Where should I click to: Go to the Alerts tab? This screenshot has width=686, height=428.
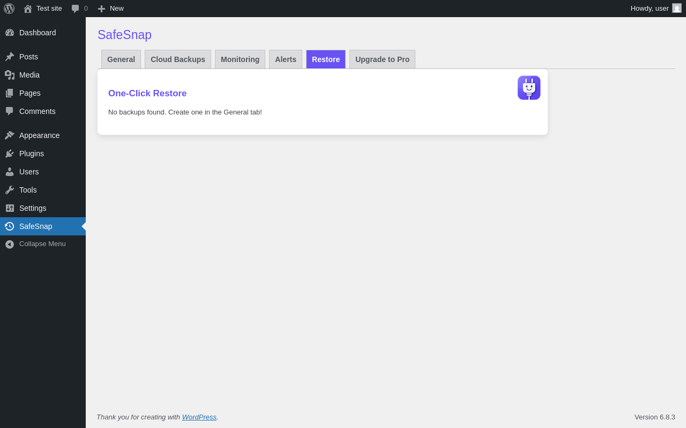pyautogui.click(x=286, y=59)
